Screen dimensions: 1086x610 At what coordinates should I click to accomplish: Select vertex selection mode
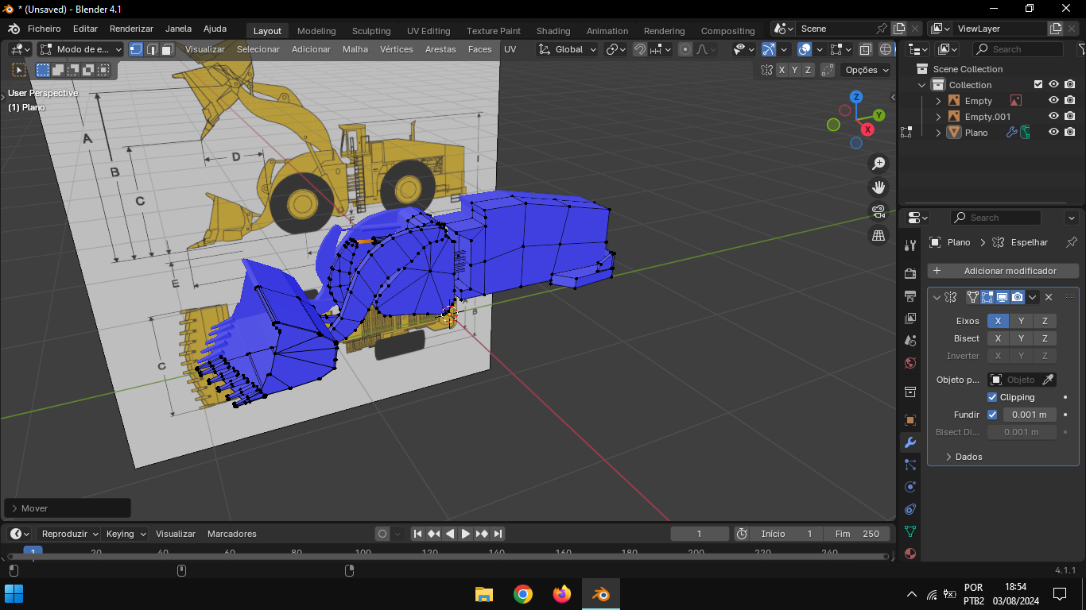coord(136,49)
